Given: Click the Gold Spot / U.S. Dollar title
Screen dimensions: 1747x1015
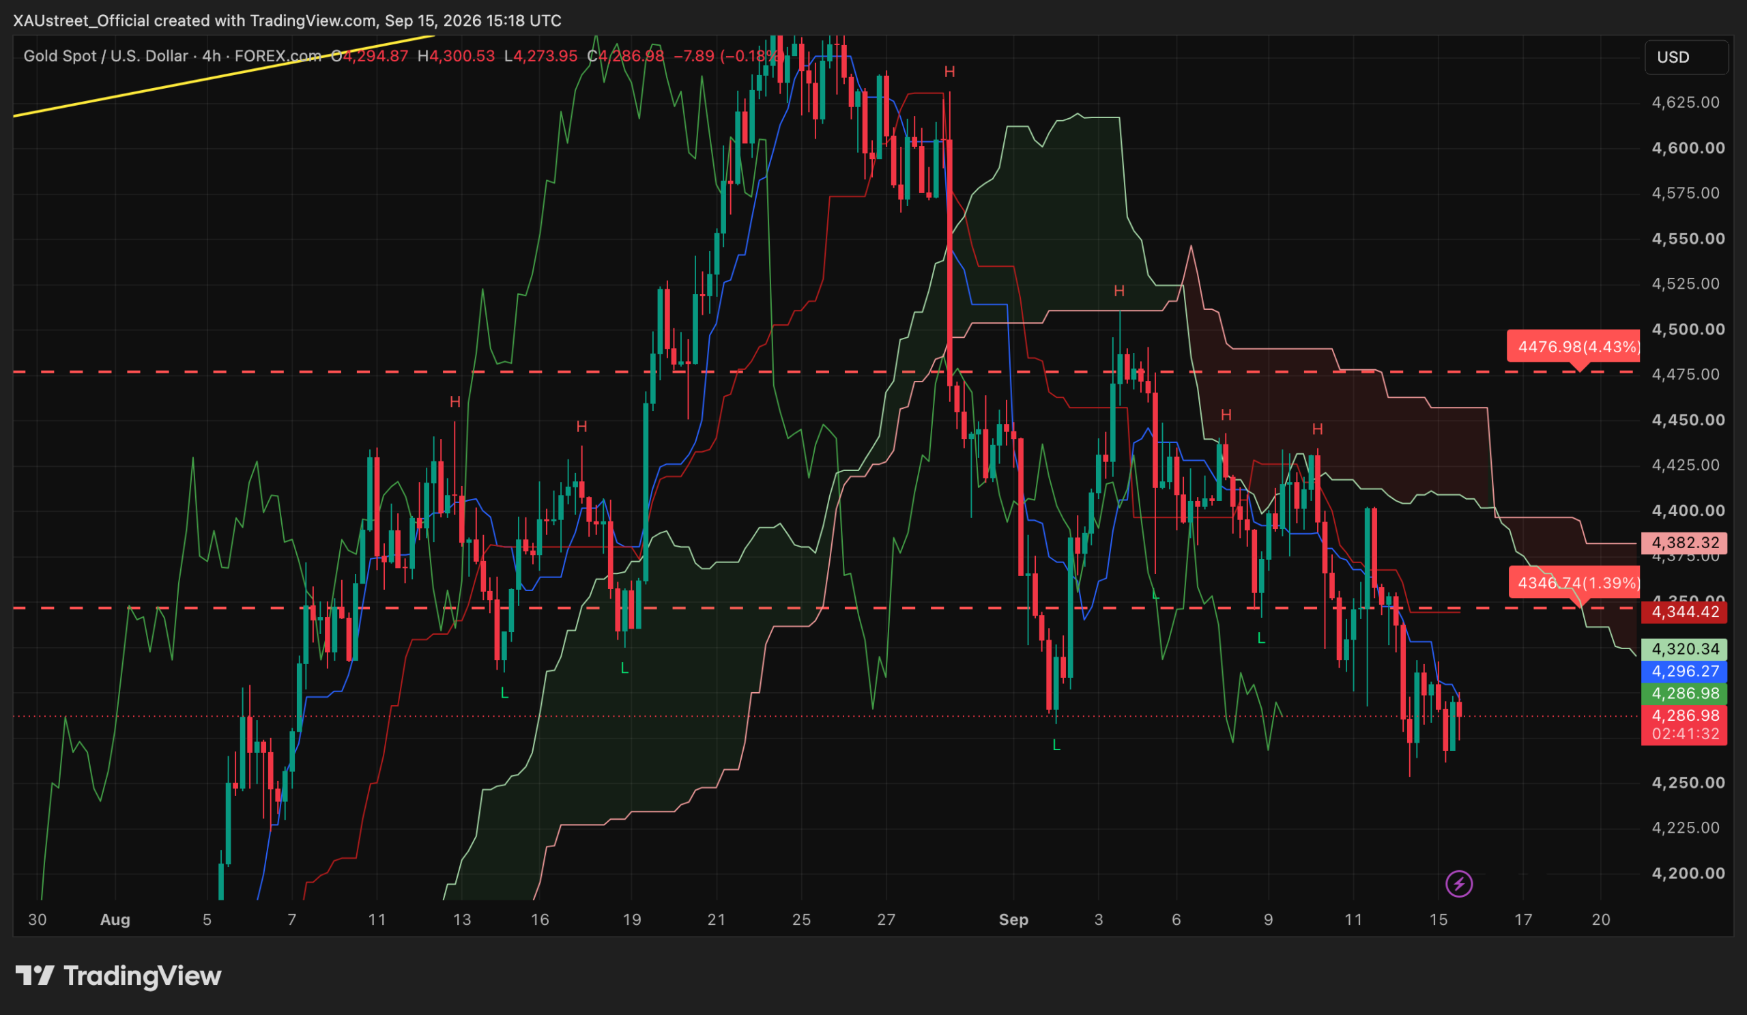Looking at the screenshot, I should (x=105, y=56).
